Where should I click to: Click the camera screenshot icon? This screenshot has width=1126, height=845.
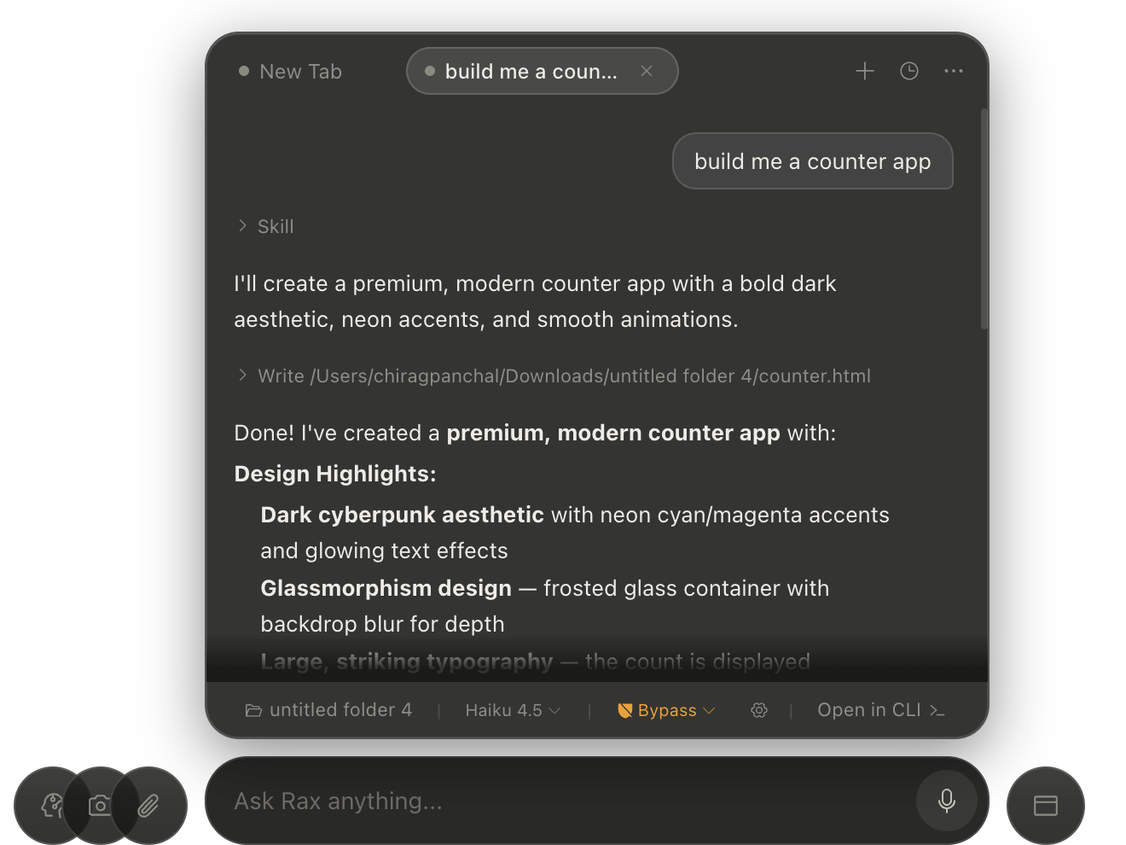99,805
